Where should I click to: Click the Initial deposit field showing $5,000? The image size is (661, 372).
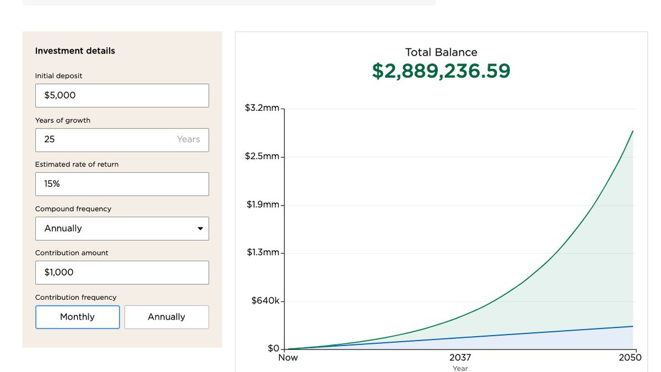click(x=122, y=95)
